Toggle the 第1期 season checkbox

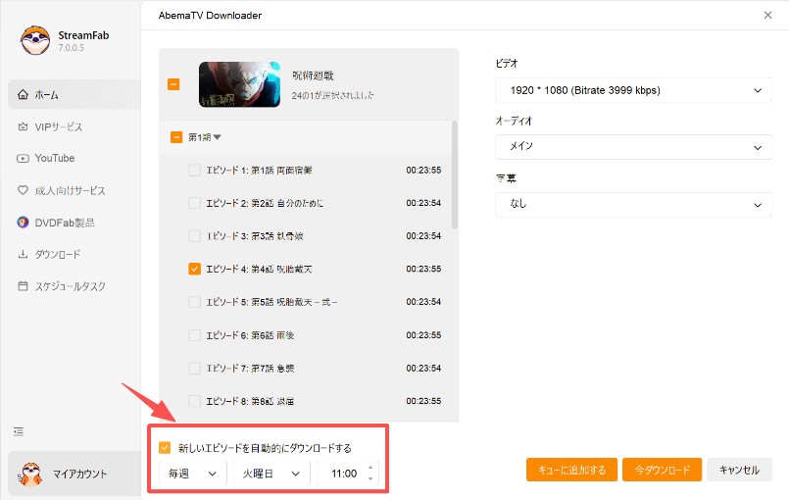(x=176, y=137)
